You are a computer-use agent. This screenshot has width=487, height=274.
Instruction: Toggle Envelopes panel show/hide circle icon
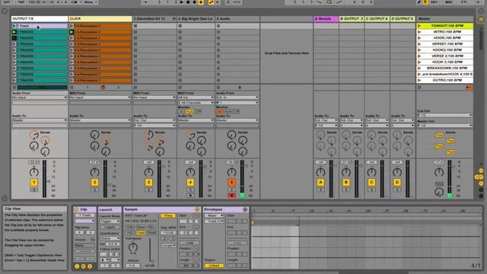coord(245,210)
